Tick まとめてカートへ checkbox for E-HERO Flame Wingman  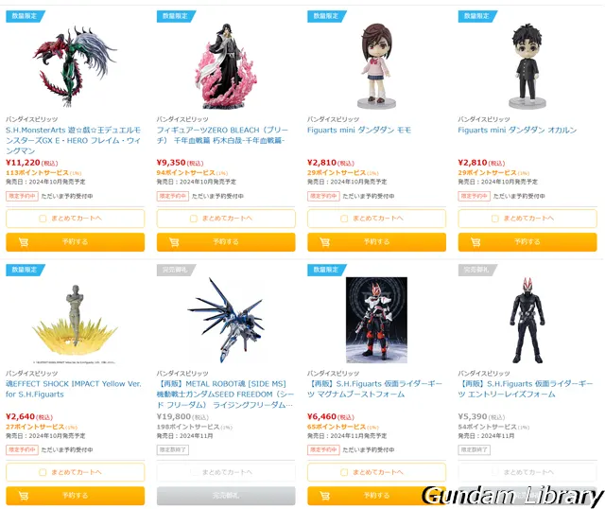(x=43, y=219)
